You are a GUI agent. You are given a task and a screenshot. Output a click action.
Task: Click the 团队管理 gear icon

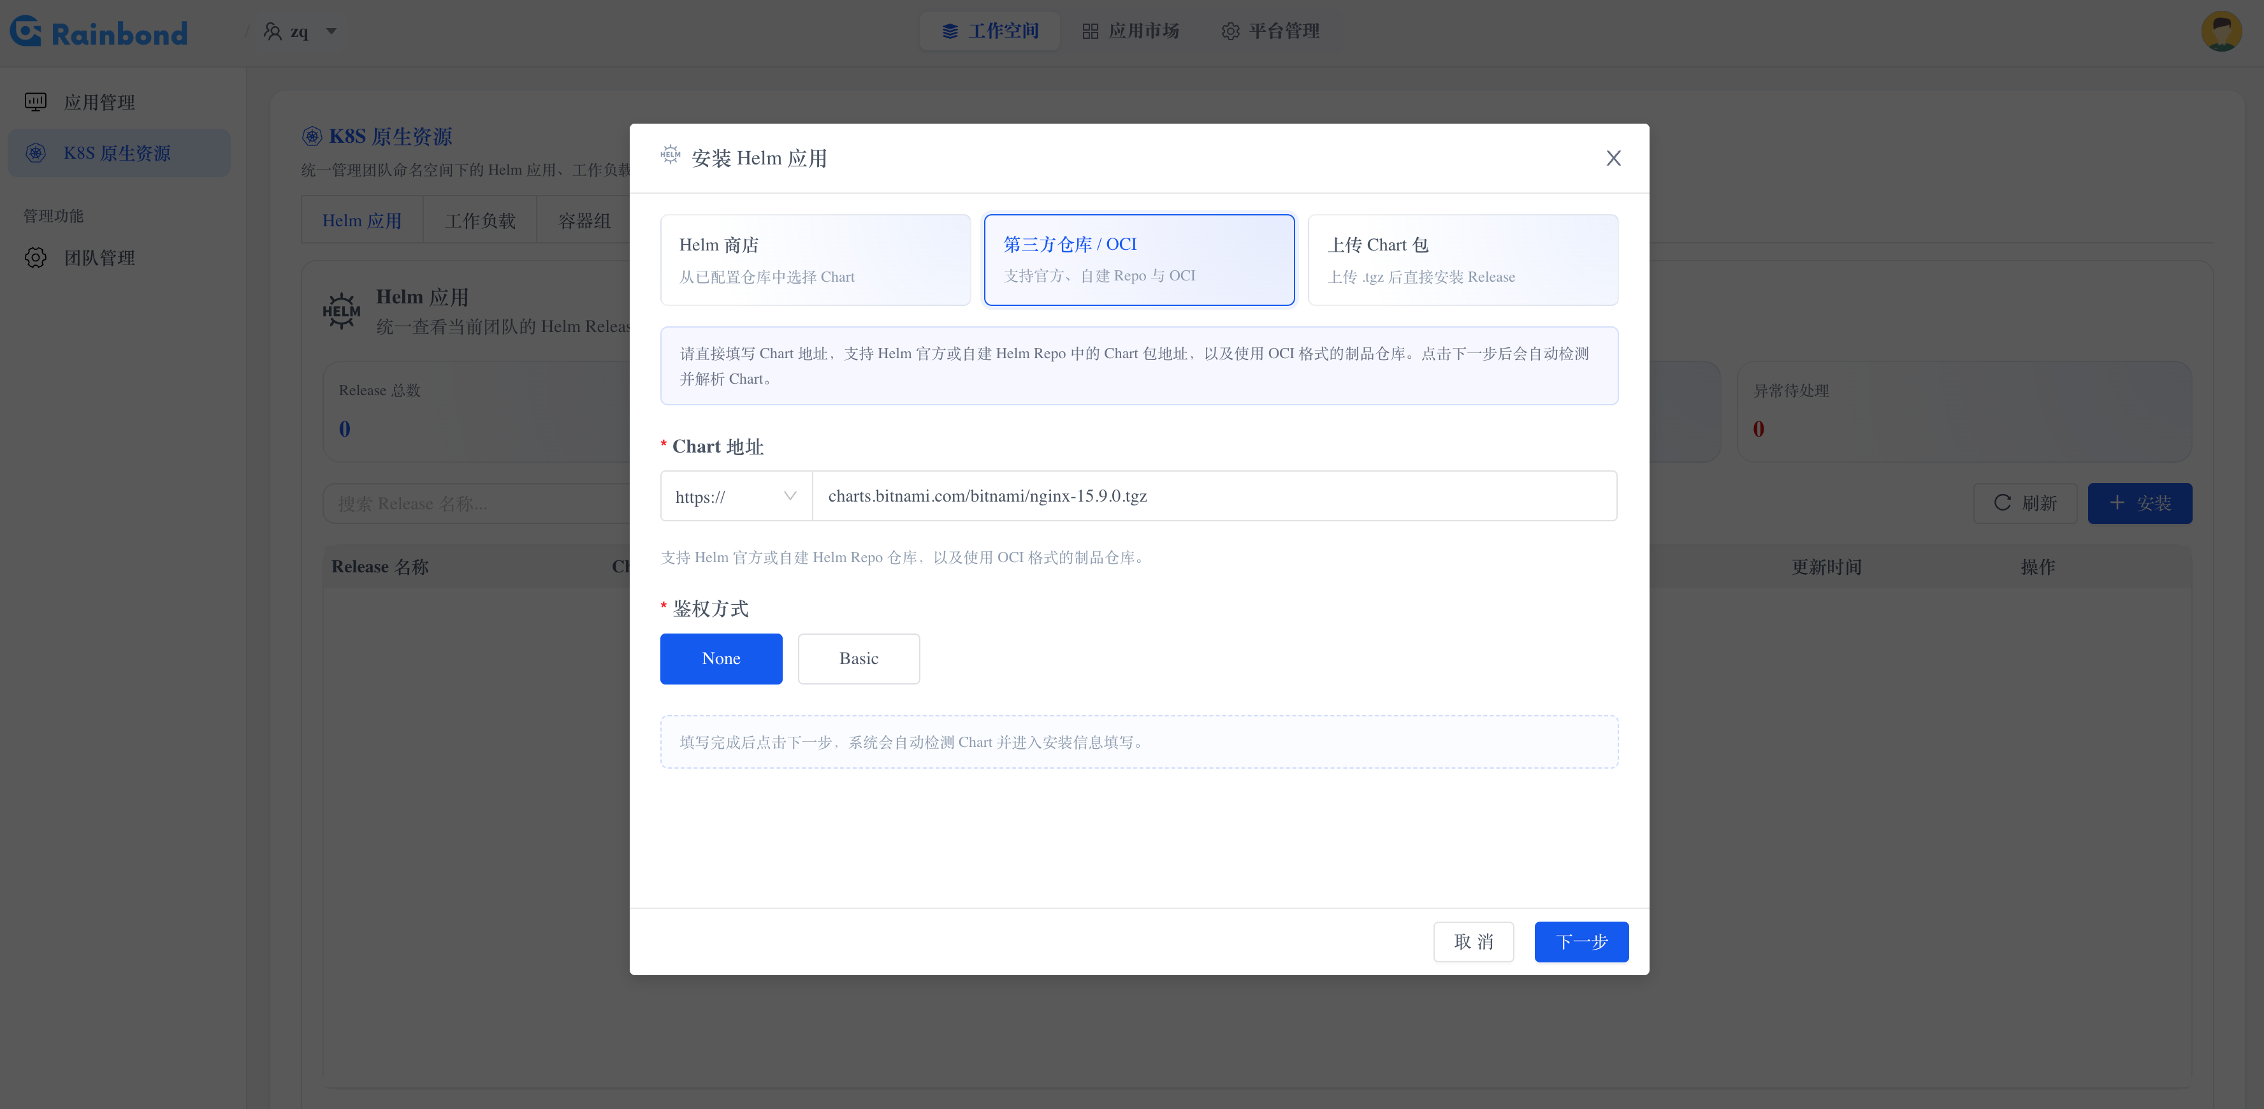pyautogui.click(x=35, y=257)
